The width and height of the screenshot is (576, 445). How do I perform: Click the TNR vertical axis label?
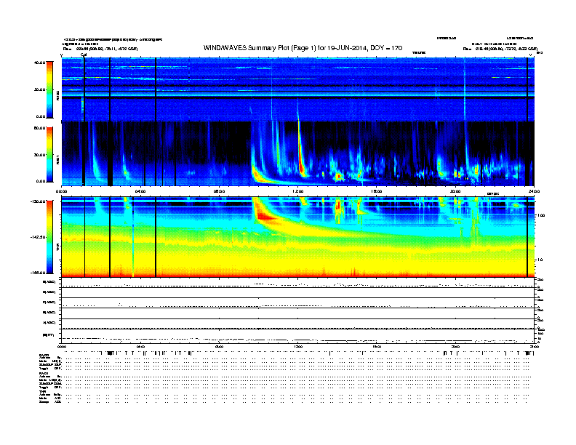(x=58, y=248)
